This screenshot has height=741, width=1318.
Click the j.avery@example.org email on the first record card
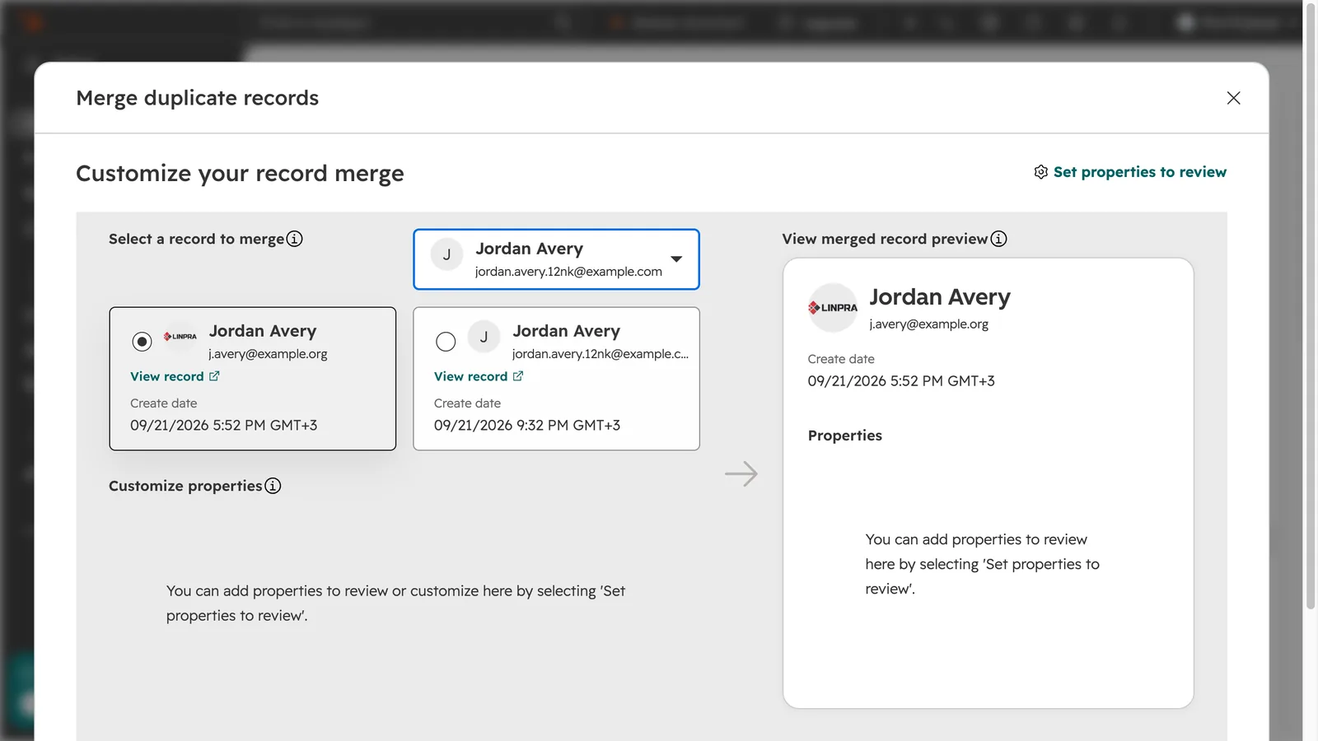point(268,354)
